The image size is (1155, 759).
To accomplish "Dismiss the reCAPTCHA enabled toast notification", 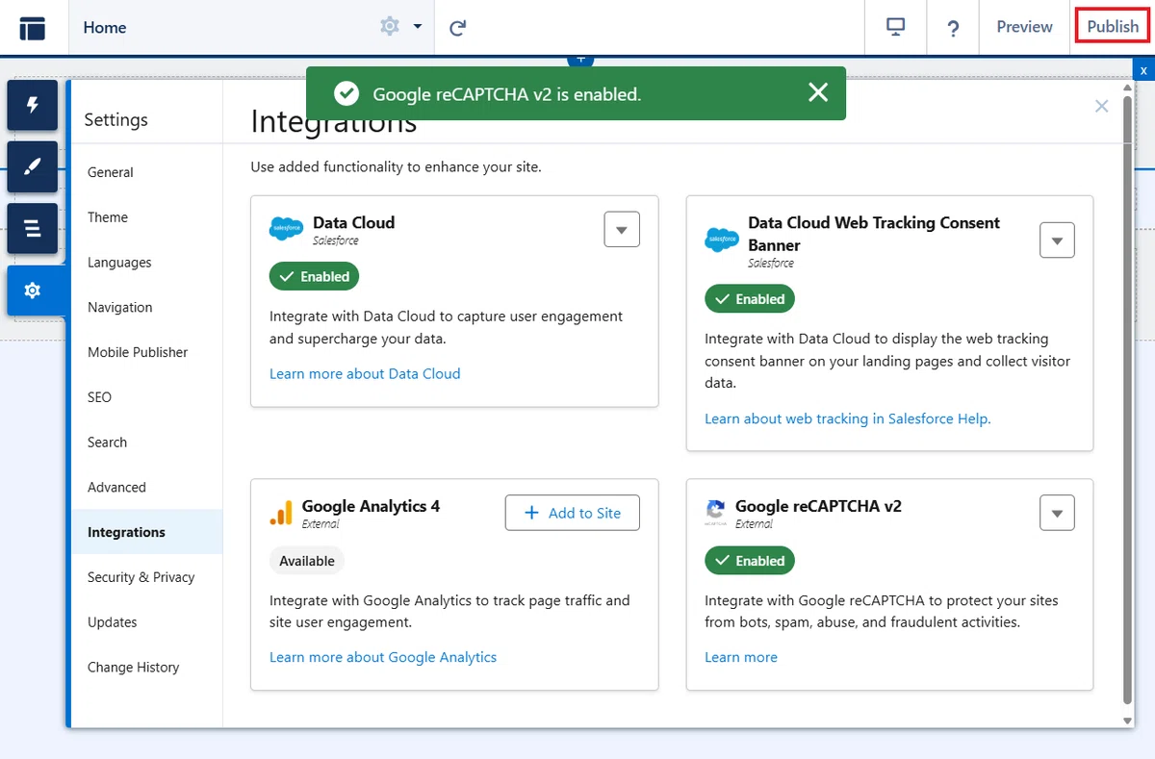I will (x=818, y=92).
